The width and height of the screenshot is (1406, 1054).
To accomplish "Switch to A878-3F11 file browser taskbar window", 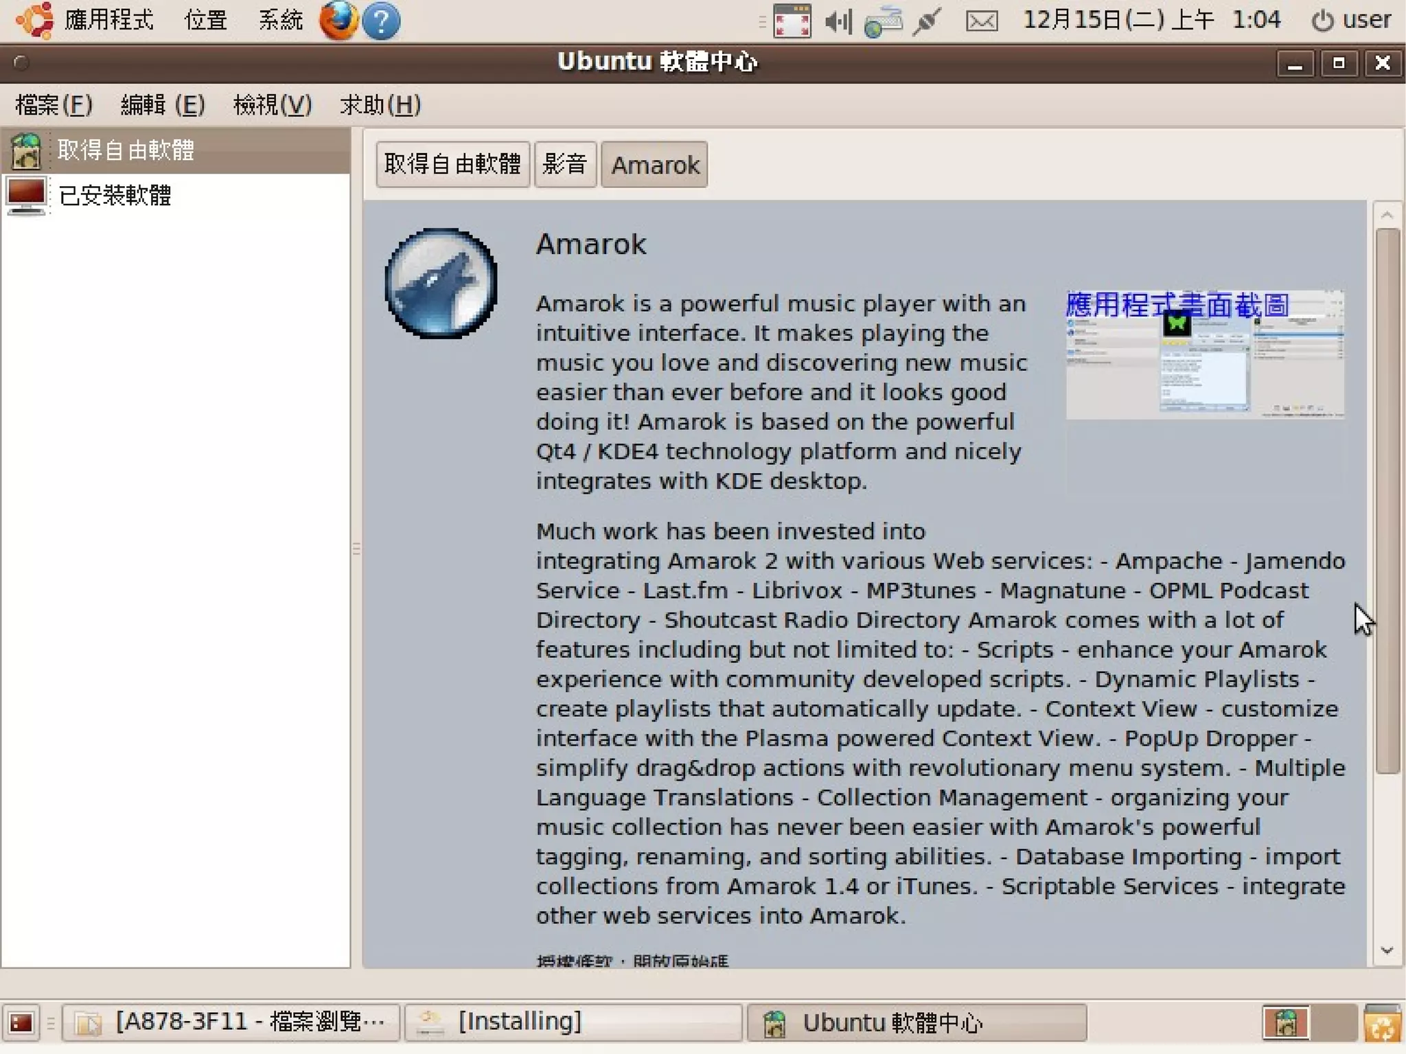I will pos(231,1023).
